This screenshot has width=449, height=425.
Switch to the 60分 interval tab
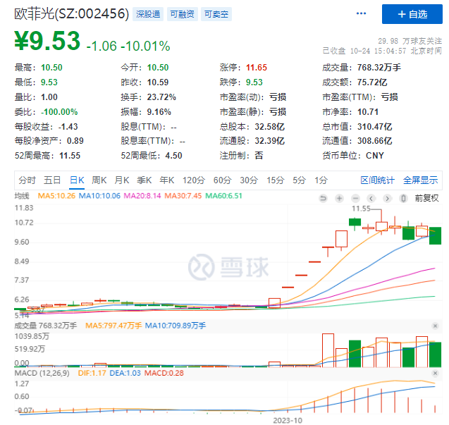[x=223, y=180]
